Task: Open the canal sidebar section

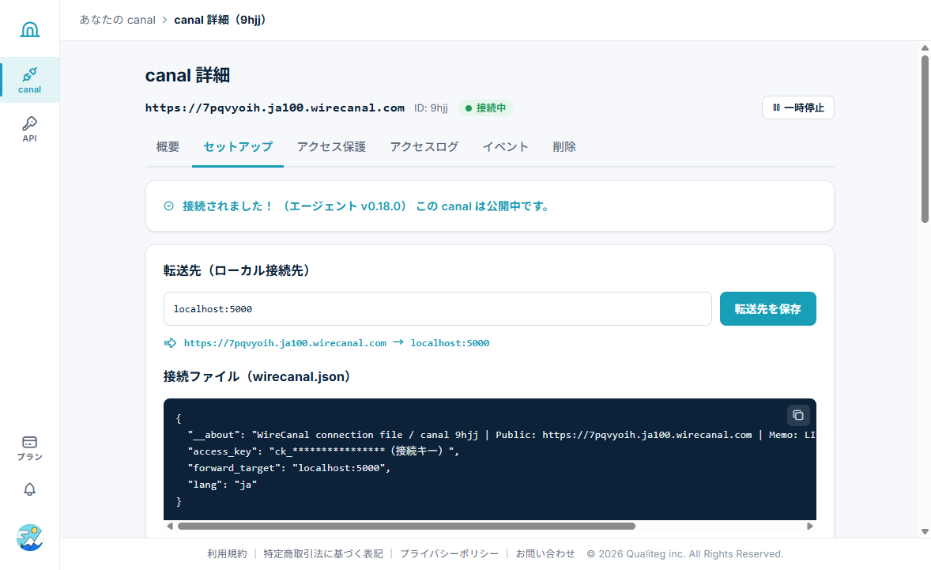Action: [30, 80]
